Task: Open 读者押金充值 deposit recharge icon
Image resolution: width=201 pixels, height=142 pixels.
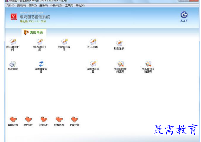Action: click(41, 67)
